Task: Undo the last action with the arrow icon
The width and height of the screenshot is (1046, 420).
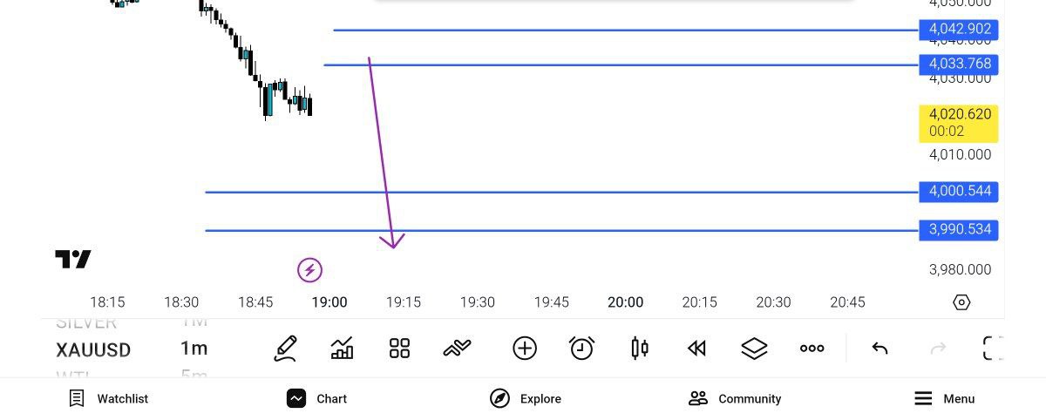Action: click(x=880, y=349)
